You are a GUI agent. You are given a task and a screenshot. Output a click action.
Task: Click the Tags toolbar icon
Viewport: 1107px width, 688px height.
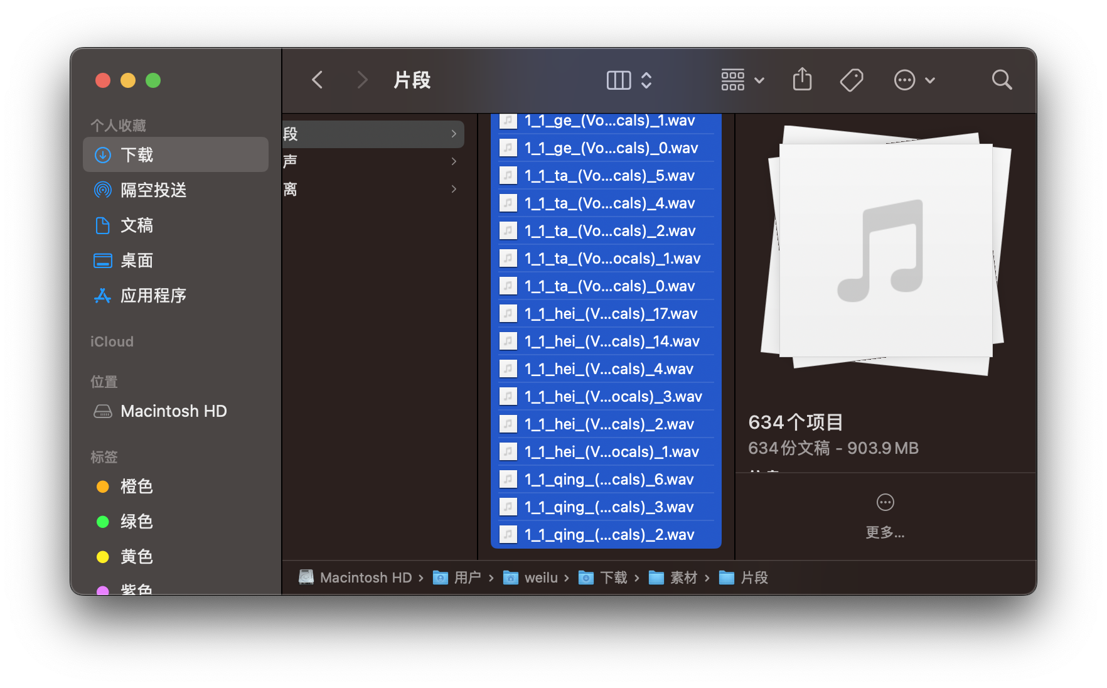(852, 80)
